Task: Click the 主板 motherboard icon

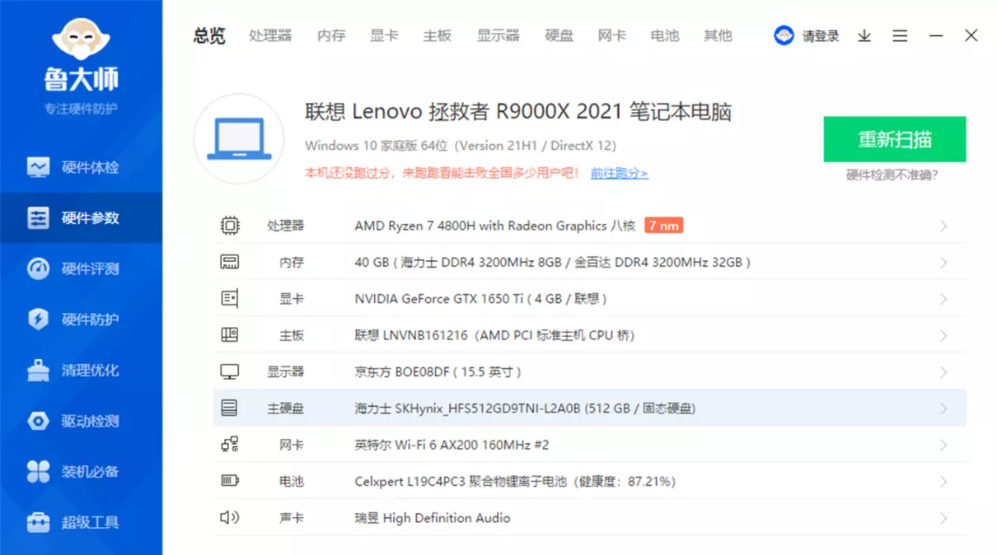Action: coord(230,335)
